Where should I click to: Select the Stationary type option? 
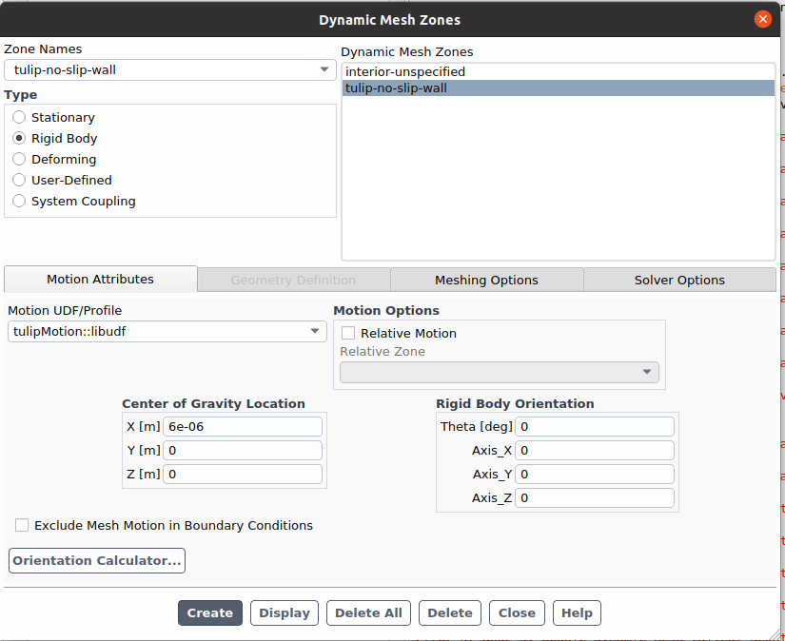coord(19,118)
